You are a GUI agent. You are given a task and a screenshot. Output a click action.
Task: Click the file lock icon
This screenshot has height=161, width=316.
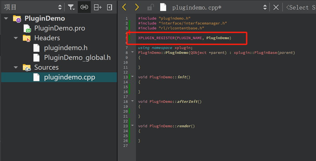(x=150, y=7)
